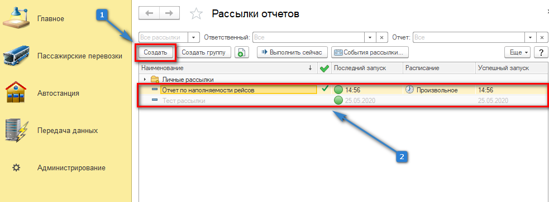Screen dimensions: 549x202
Task: Clear the Ответственный filter with x
Action: pyautogui.click(x=382, y=37)
